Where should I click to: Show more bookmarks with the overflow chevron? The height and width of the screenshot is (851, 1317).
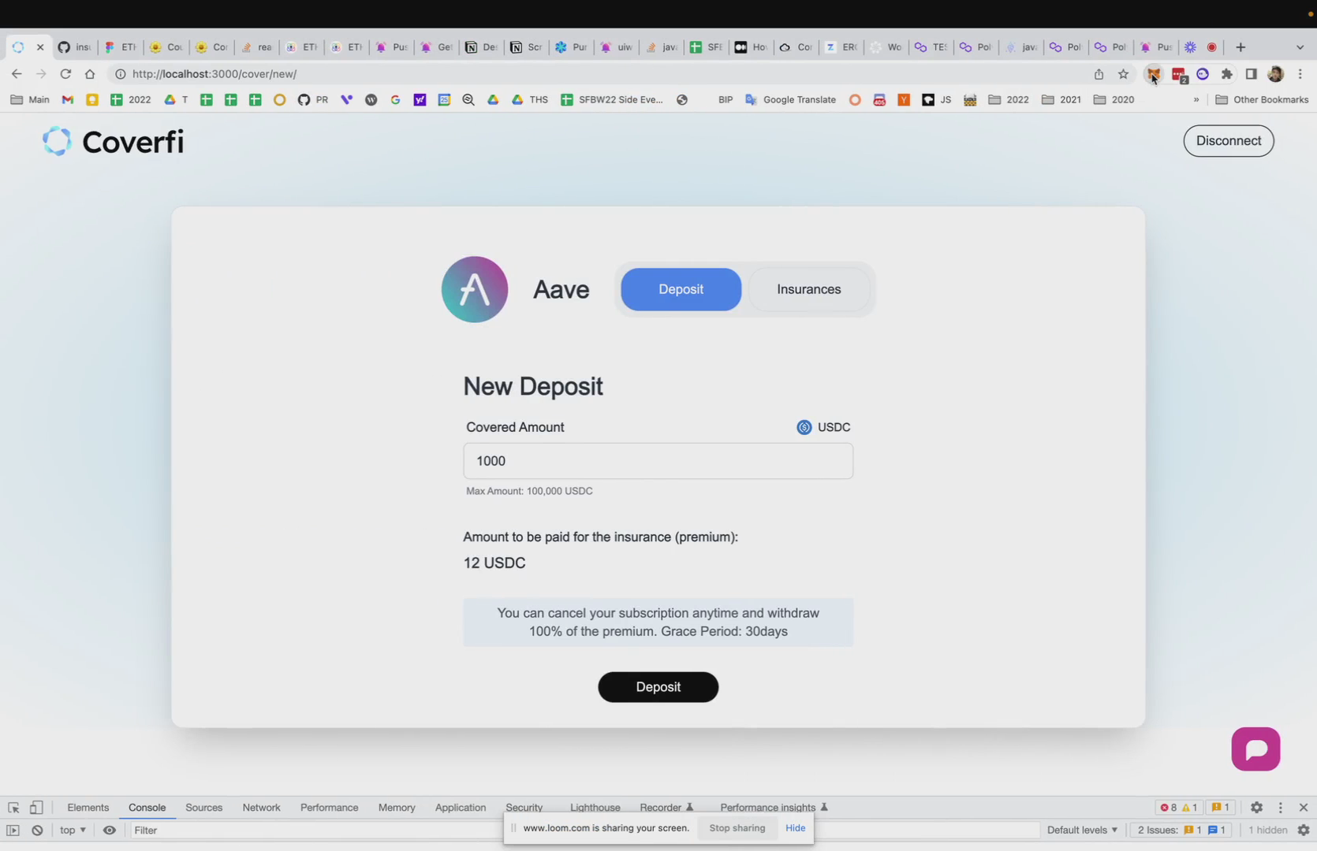click(1196, 99)
